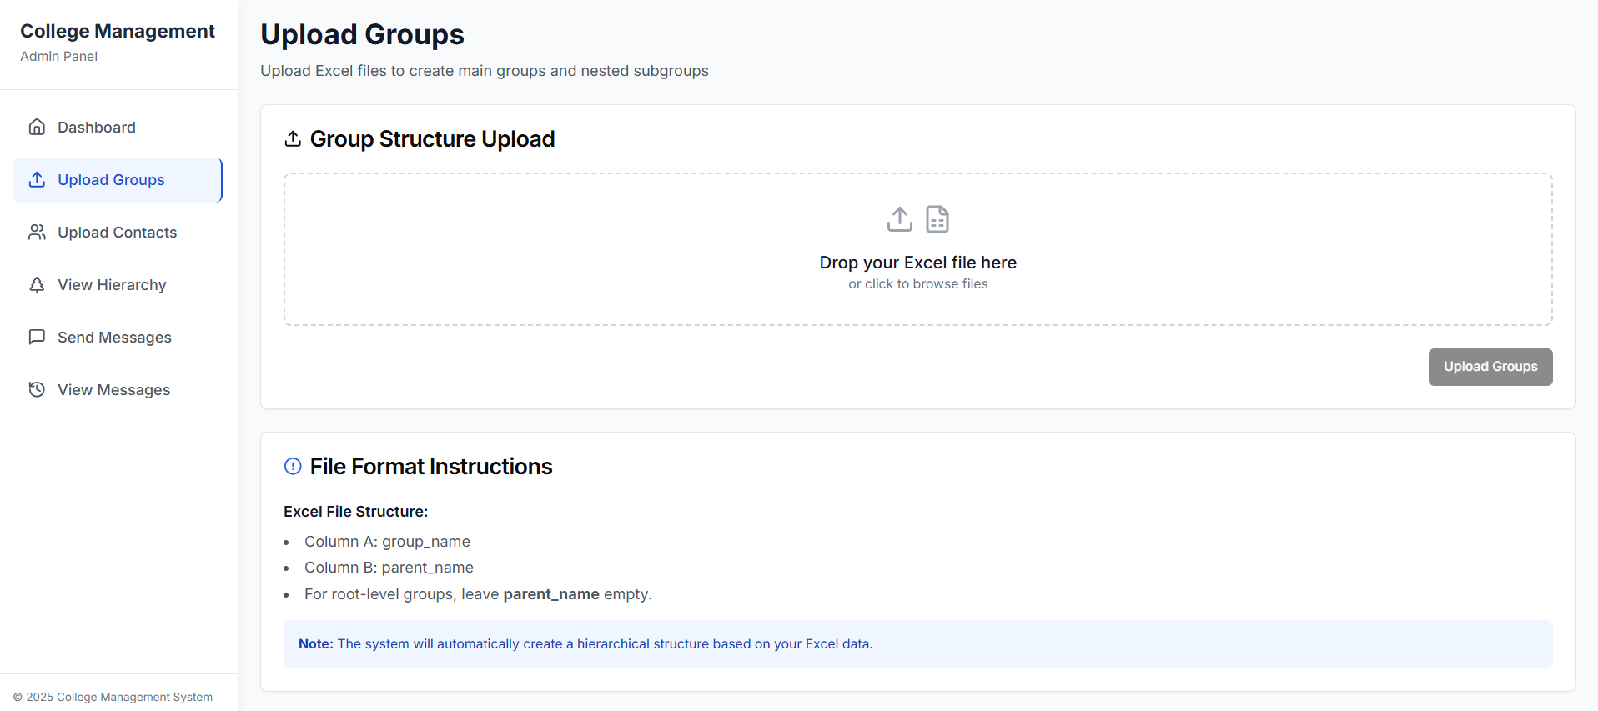Click the page subtitle about Excel files
This screenshot has width=1598, height=711.
click(485, 71)
